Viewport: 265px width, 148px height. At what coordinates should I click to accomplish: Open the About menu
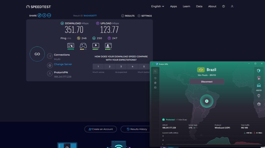pos(212,6)
